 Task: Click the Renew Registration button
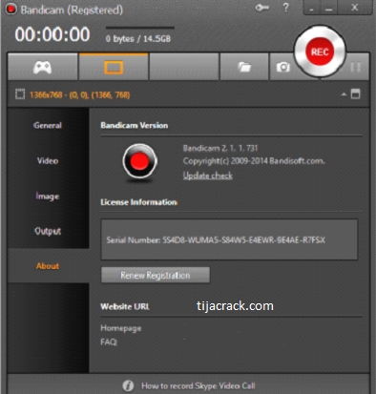coord(156,275)
